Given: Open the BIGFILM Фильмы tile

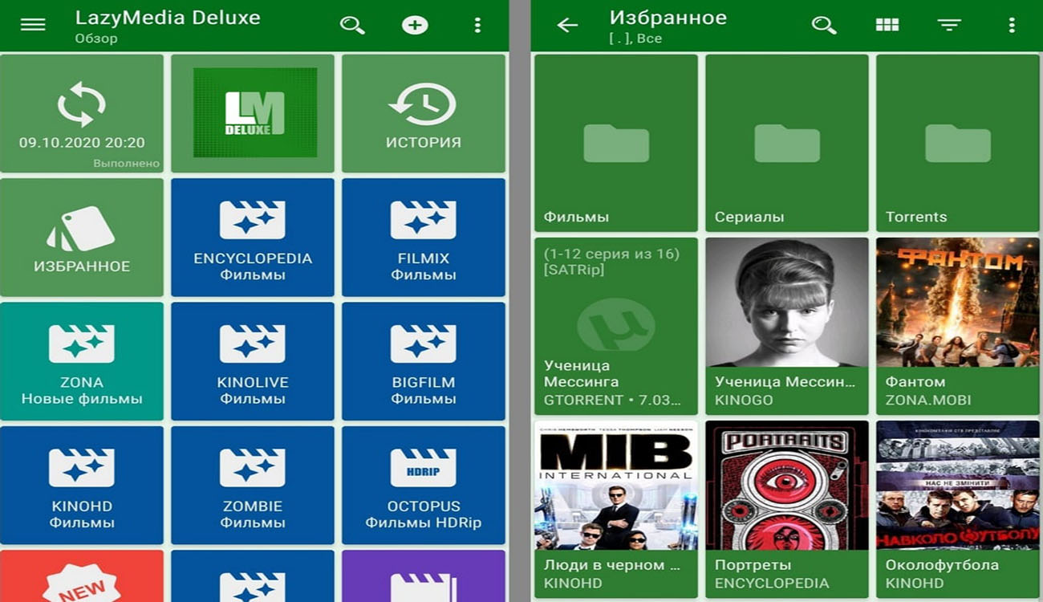Looking at the screenshot, I should [x=424, y=361].
